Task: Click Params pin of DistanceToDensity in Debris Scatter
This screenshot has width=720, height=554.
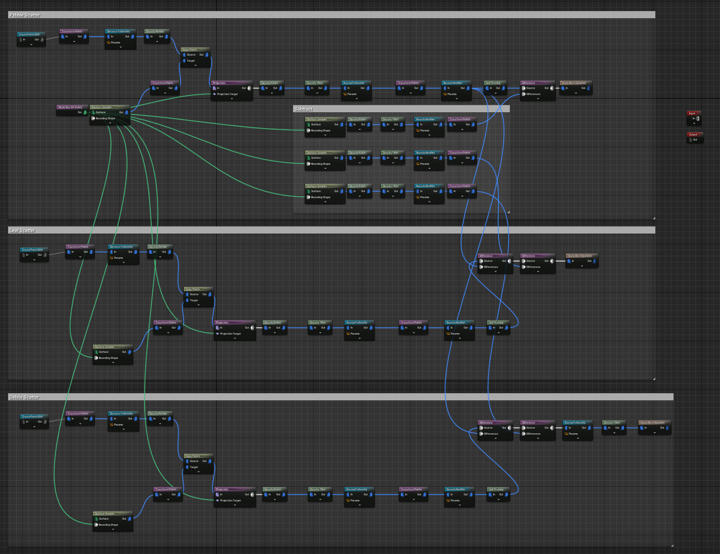Action: [x=112, y=425]
